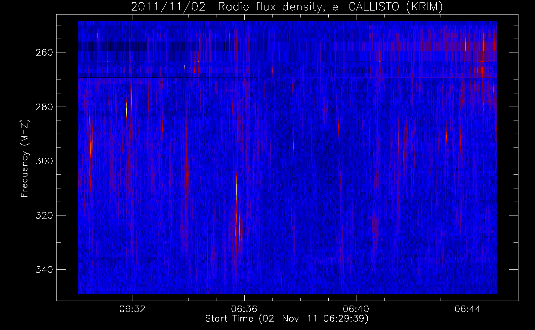Click the 340 frequency tick label

(x=44, y=270)
